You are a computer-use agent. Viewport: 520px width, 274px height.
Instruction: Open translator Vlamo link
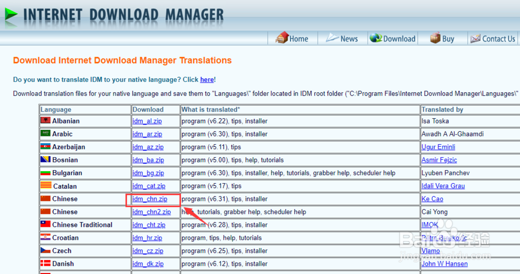[x=431, y=251]
